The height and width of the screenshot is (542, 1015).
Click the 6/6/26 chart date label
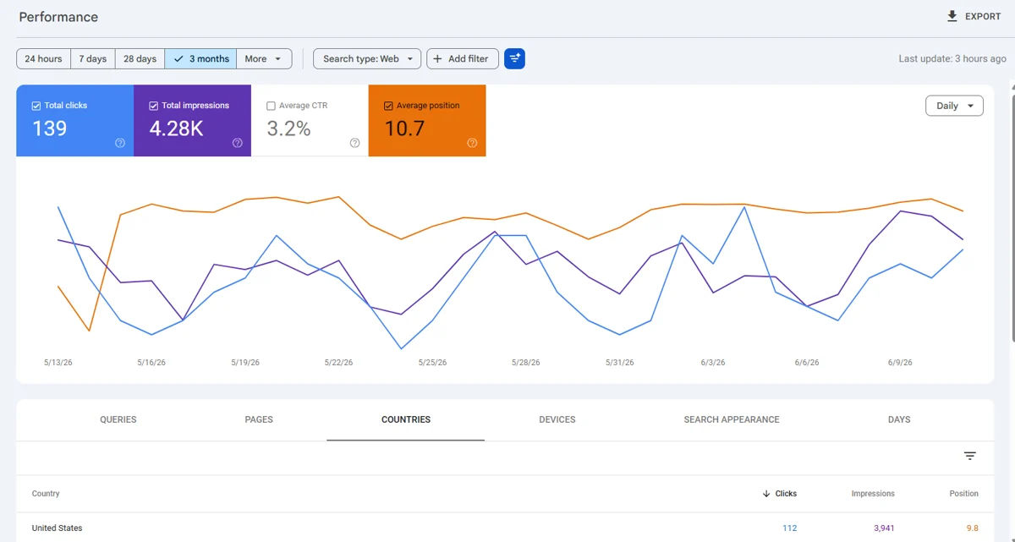[806, 362]
